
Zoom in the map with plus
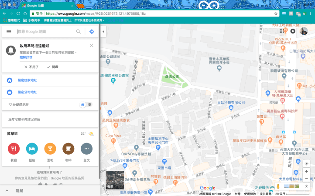306,171
